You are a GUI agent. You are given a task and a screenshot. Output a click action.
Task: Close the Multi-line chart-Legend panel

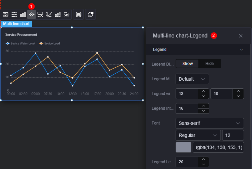click(x=241, y=36)
